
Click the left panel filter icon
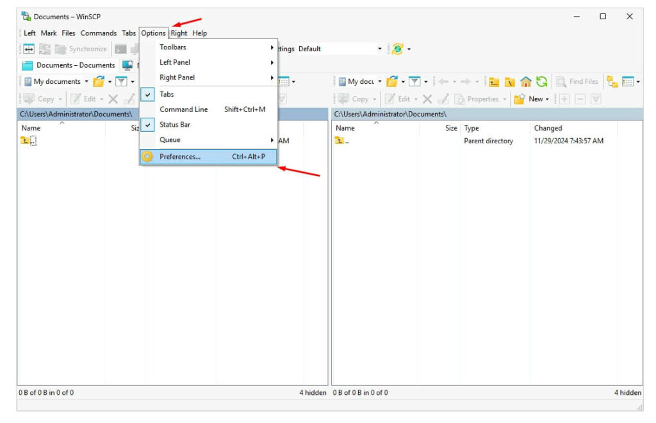pos(121,81)
